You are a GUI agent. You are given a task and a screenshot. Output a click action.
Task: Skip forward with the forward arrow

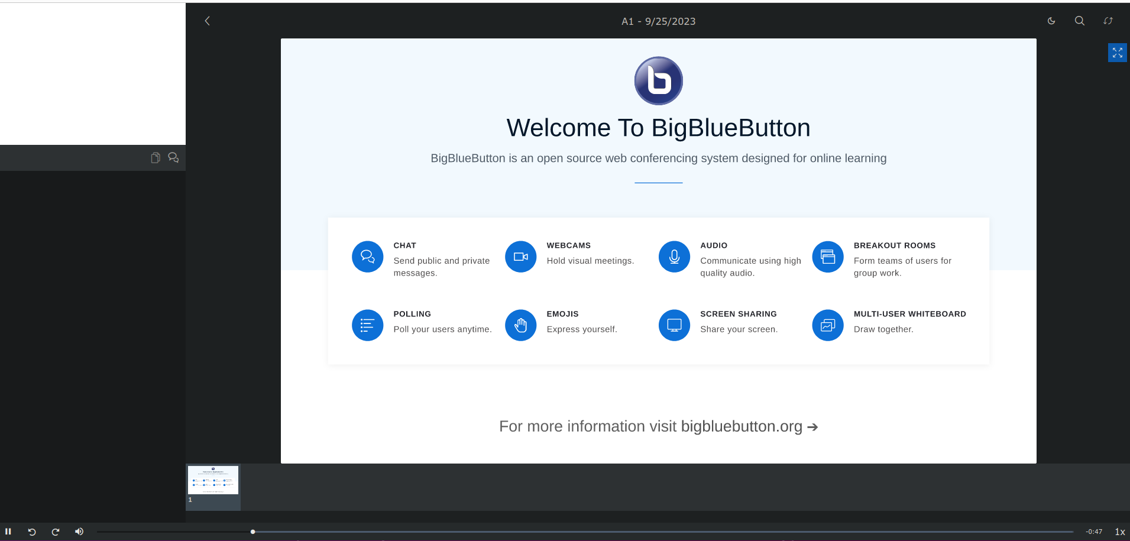click(x=56, y=532)
